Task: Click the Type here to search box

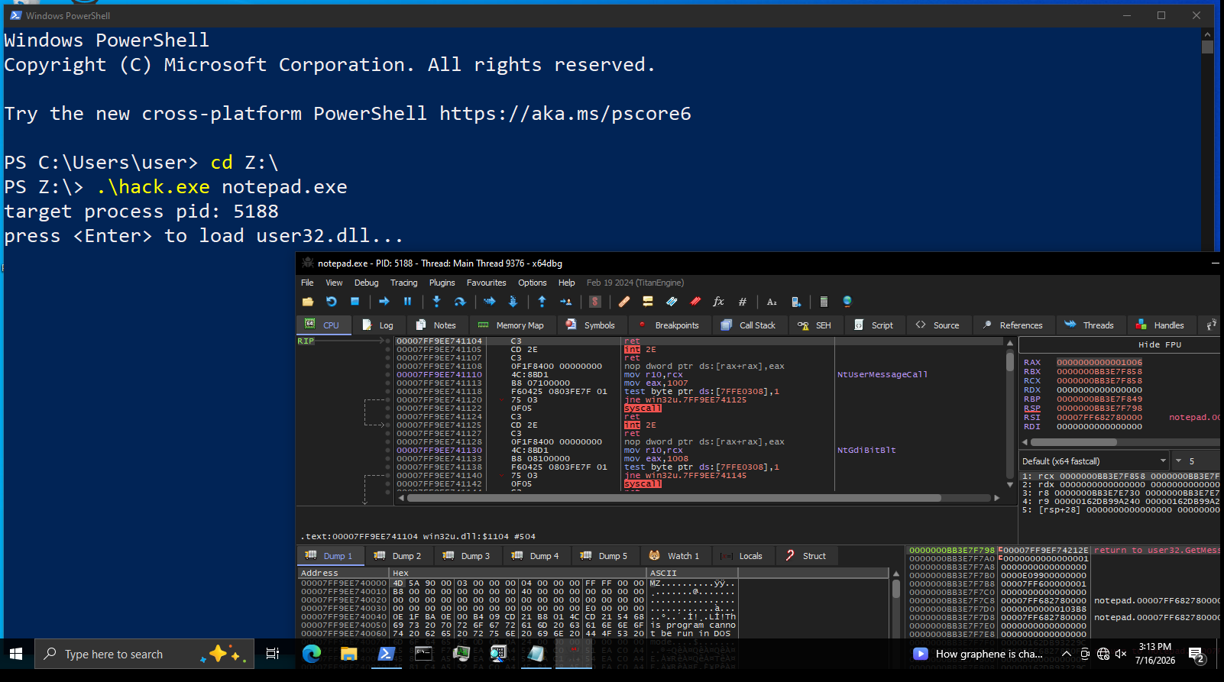Action: tap(144, 654)
